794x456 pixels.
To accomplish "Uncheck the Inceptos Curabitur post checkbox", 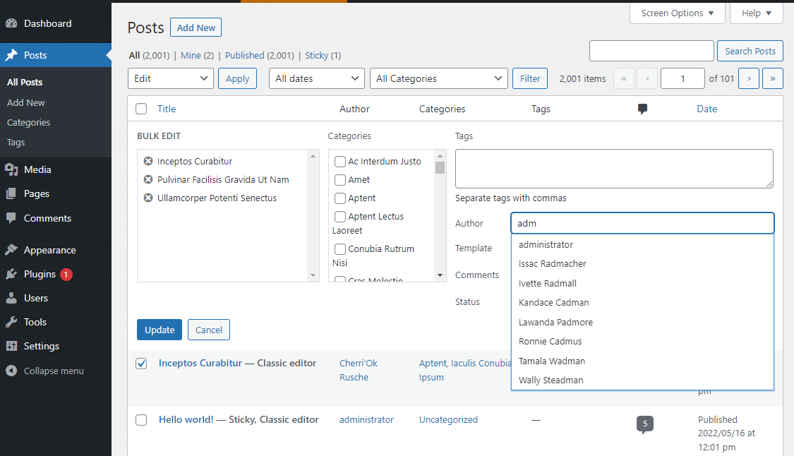I will pos(141,364).
